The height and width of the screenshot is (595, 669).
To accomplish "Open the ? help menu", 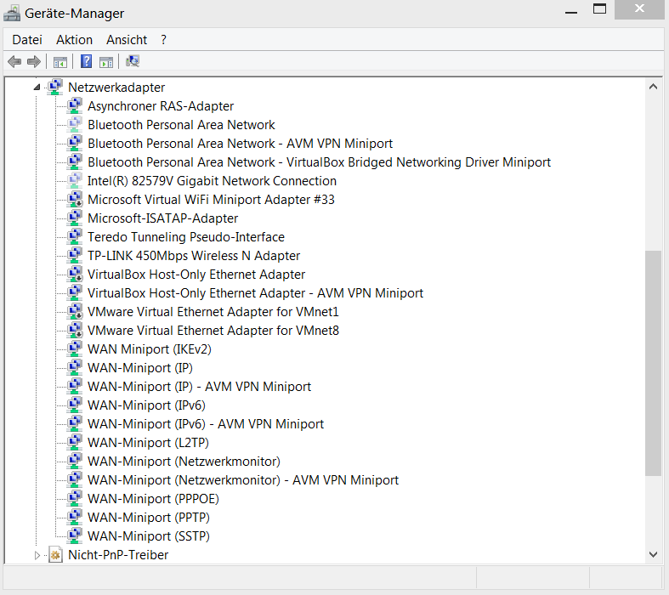I will pyautogui.click(x=163, y=40).
